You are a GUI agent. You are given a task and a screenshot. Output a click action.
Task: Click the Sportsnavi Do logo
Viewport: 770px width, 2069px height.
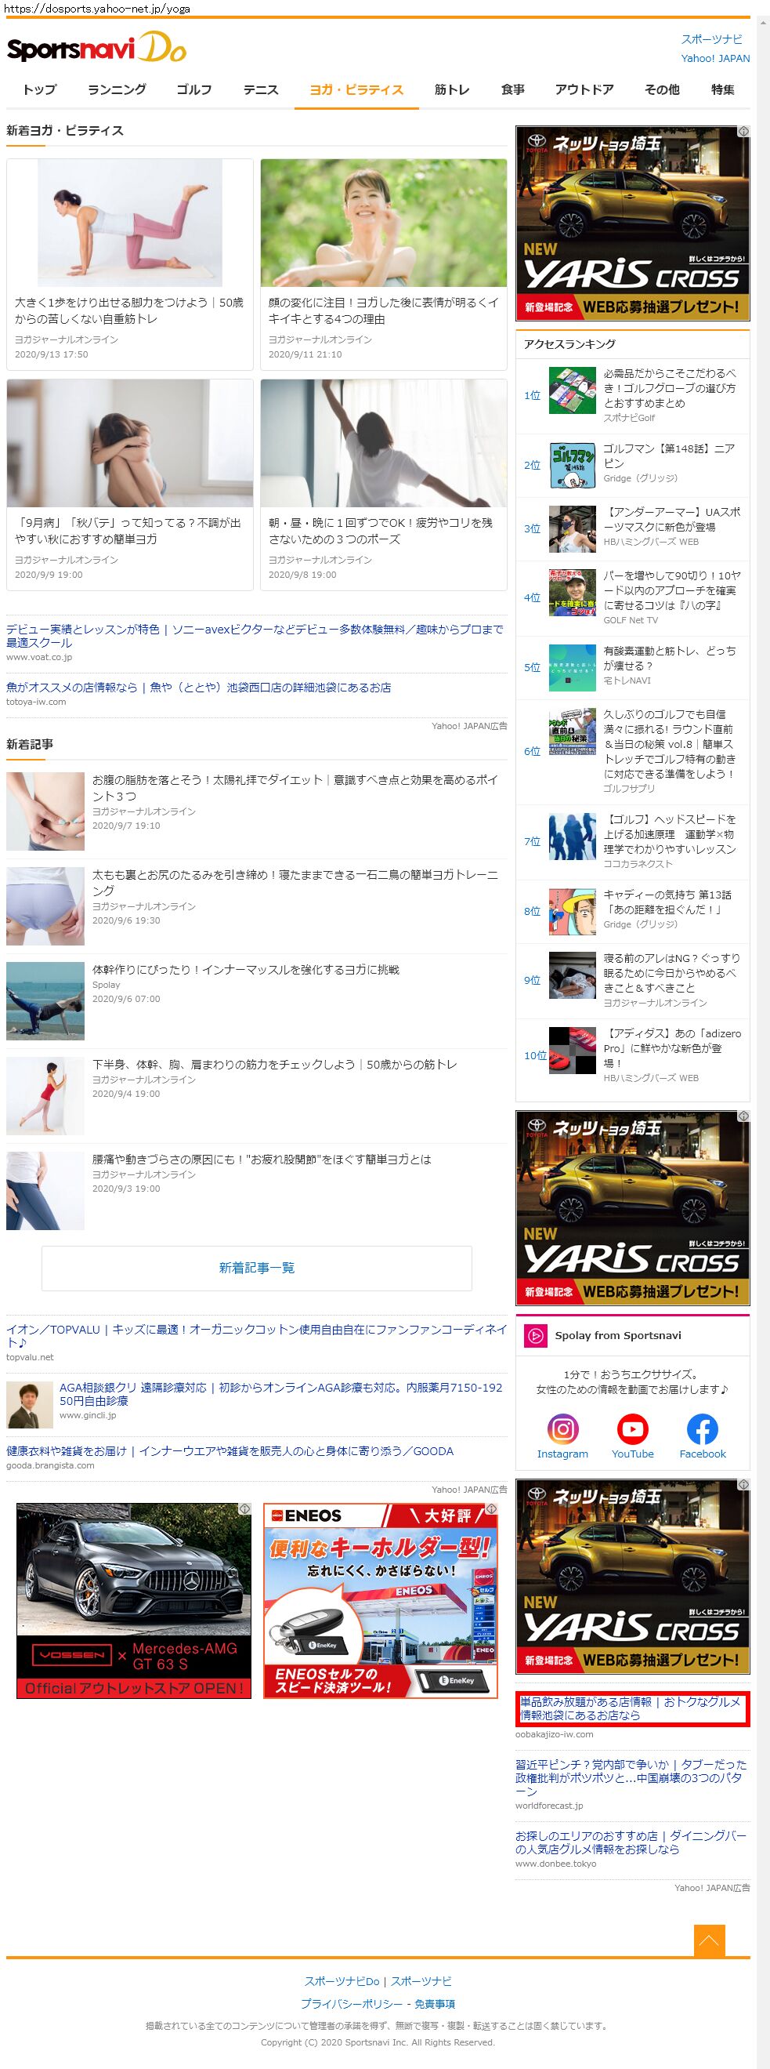[x=96, y=49]
